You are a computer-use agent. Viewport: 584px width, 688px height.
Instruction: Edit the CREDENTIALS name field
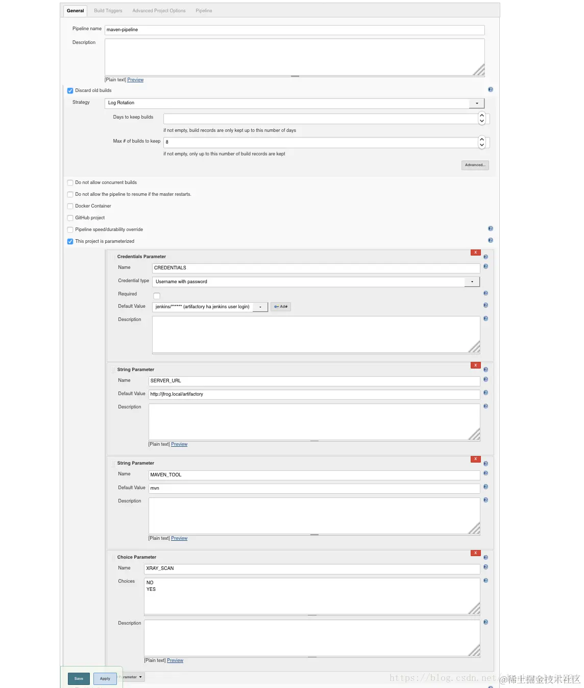(316, 268)
